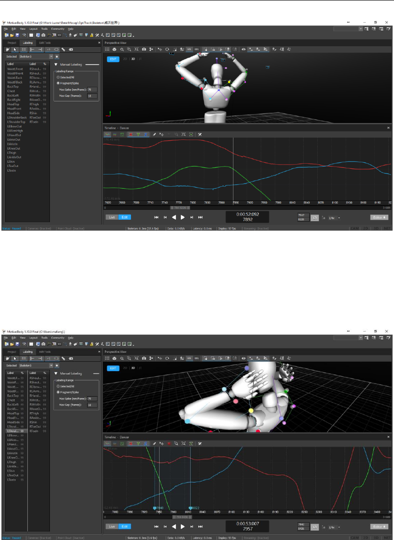Click eraser tag icon in top Labeling toolbar
Screen dimensions: 394x540
click(71, 50)
